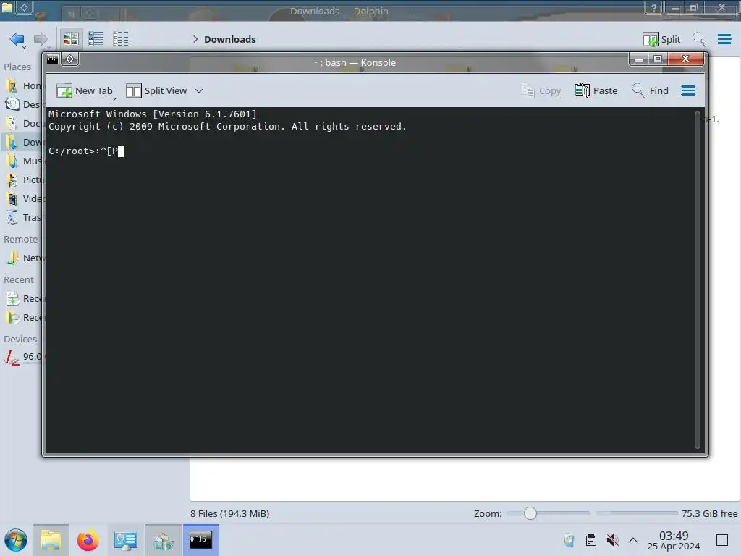
Task: Click the disabled Copy button in Konsole
Action: tap(541, 90)
